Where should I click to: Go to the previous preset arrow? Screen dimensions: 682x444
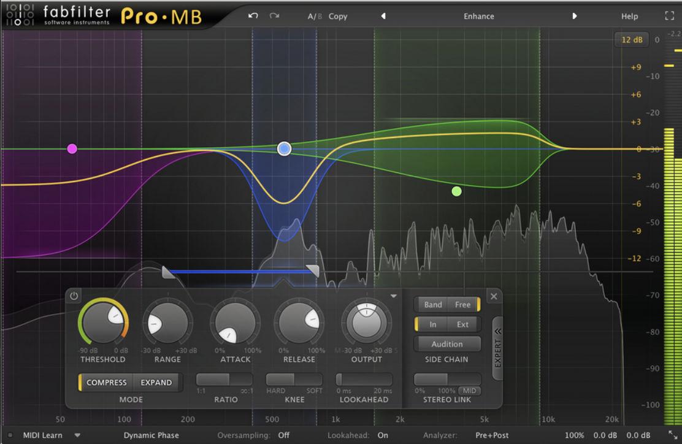pyautogui.click(x=383, y=16)
